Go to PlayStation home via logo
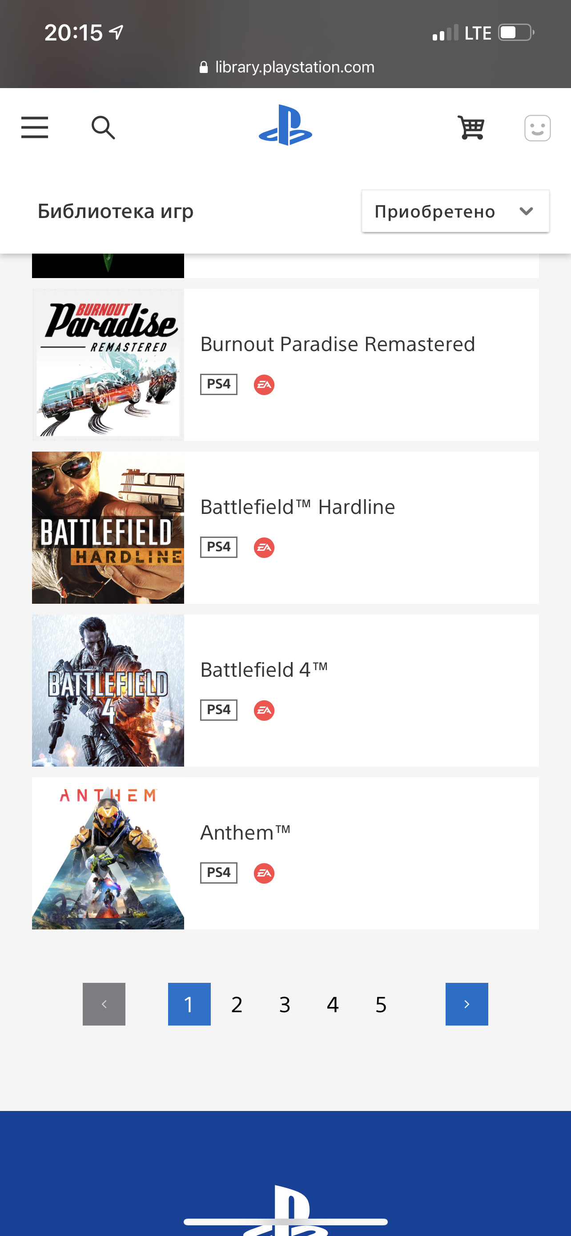The height and width of the screenshot is (1236, 571). 285,126
